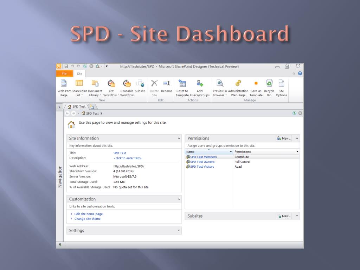This screenshot has height=270, width=360.
Task: Open the SharePoint List dropdown arrow
Action: click(82, 95)
